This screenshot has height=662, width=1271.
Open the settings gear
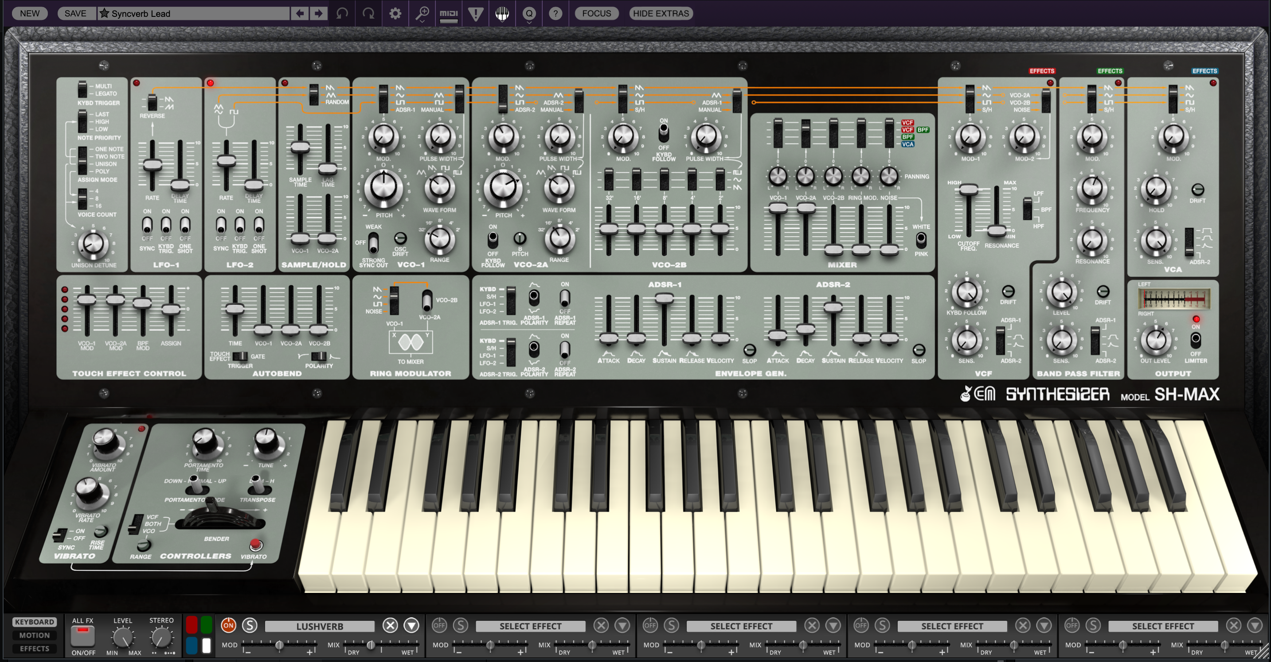395,13
